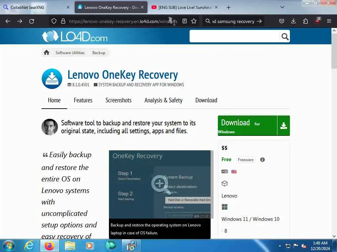Select the Home page tab
This screenshot has height=252, width=337.
(x=54, y=100)
